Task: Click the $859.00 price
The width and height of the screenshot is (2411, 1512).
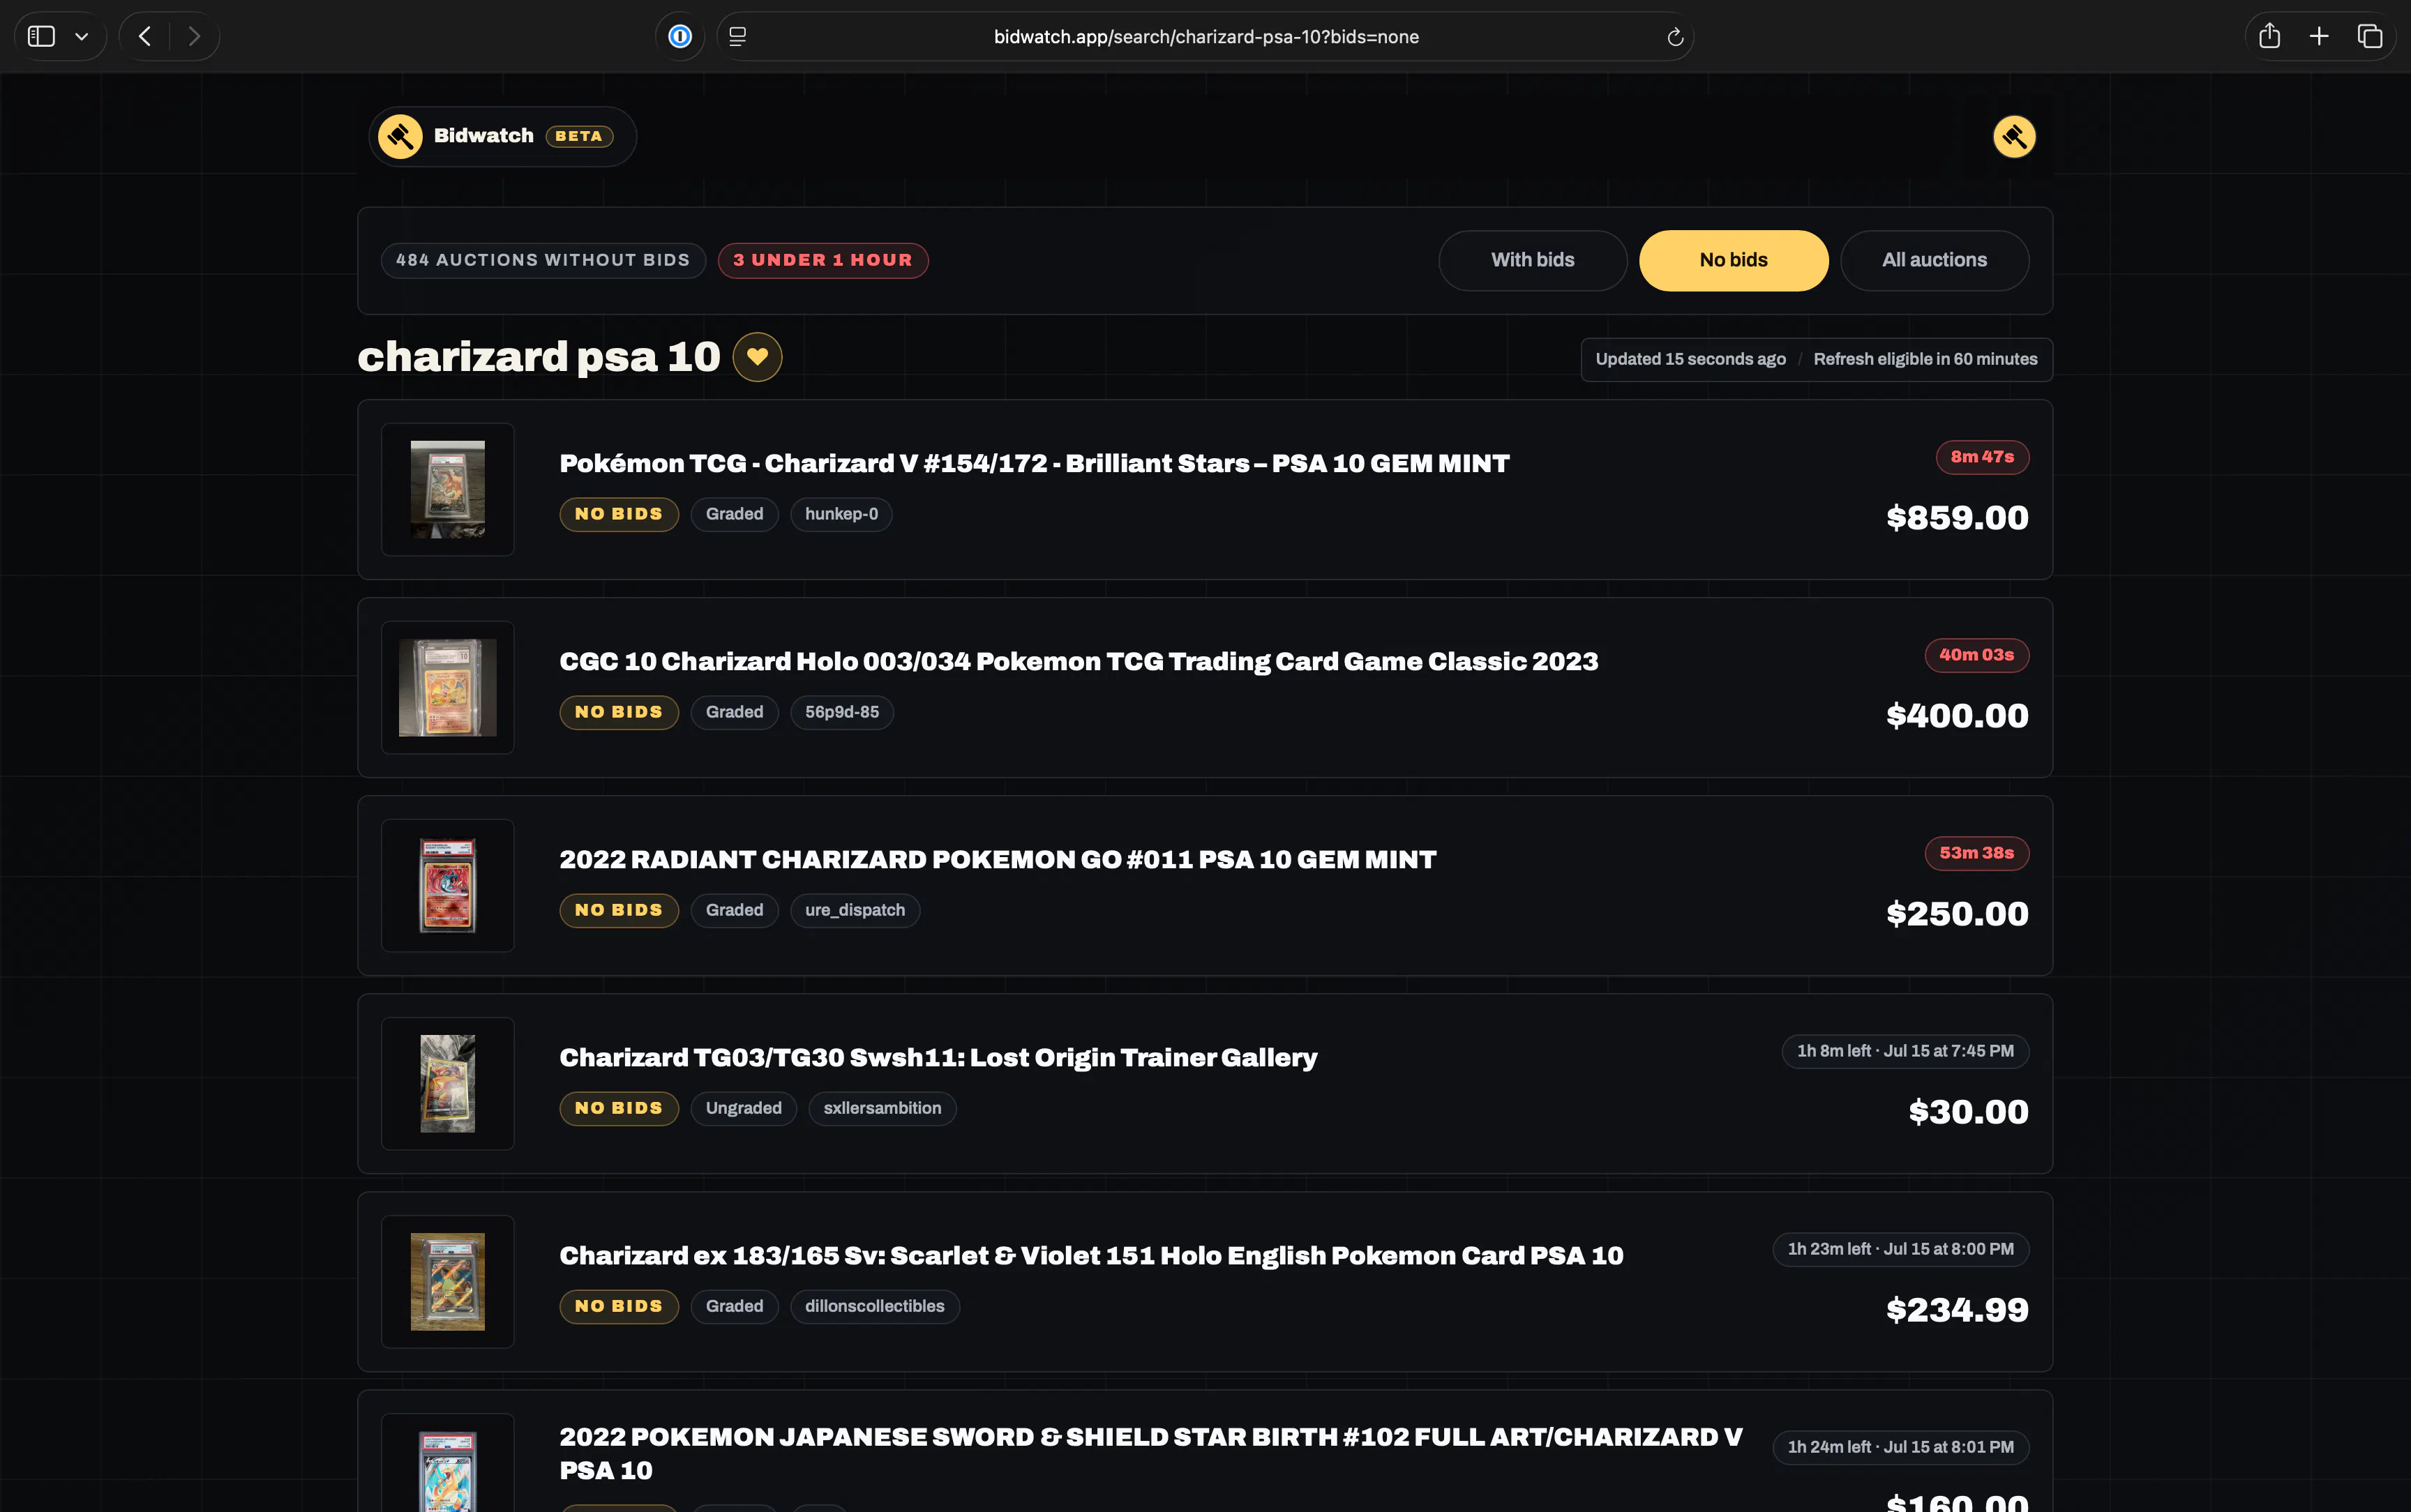Action: [1957, 518]
